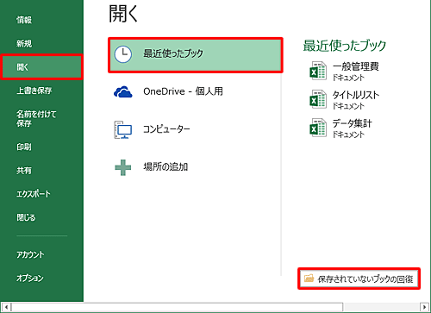Click the horizontal scrollbar right arrow

click(424, 307)
